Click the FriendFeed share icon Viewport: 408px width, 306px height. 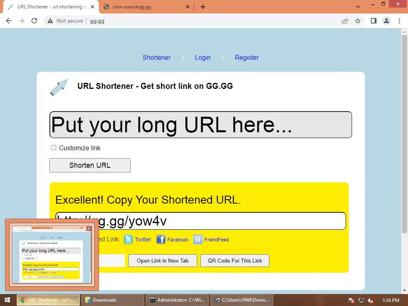tap(198, 239)
